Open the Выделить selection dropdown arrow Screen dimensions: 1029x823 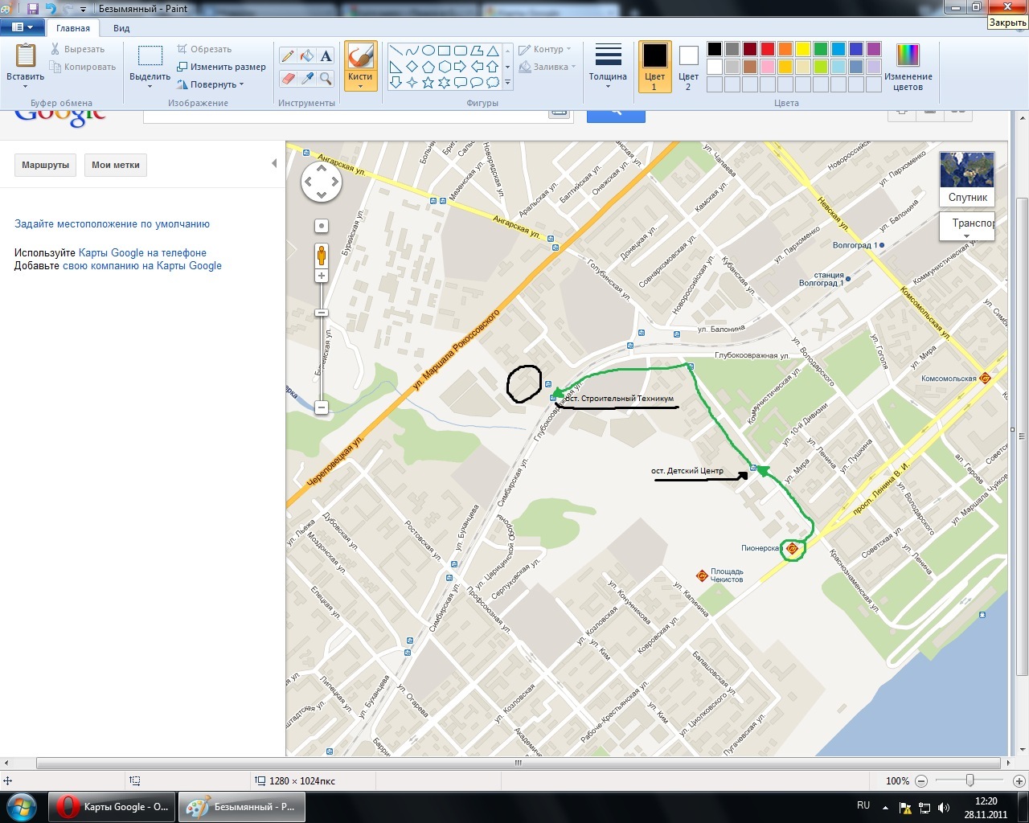[x=150, y=86]
